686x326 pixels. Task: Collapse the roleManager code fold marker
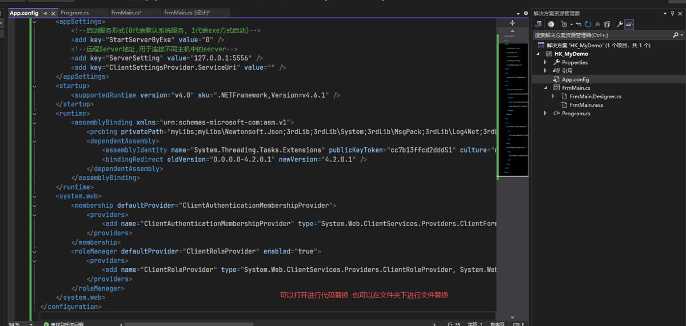(35, 251)
